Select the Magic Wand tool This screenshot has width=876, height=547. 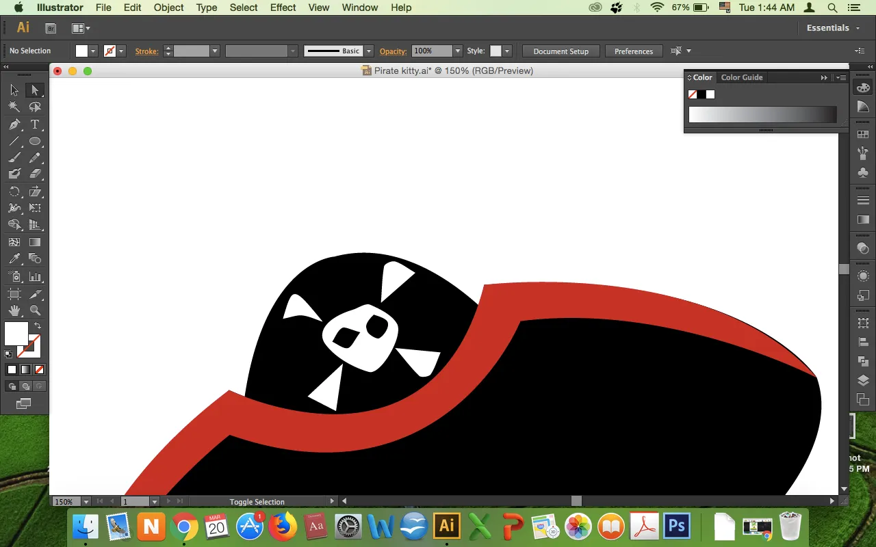14,107
